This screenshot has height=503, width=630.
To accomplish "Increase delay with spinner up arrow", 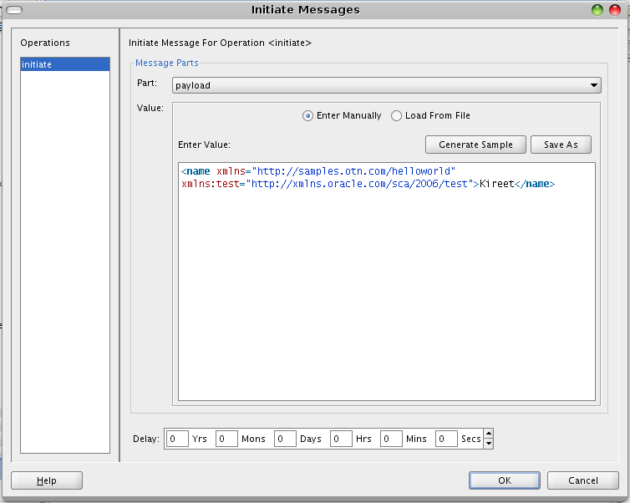I will pos(489,434).
